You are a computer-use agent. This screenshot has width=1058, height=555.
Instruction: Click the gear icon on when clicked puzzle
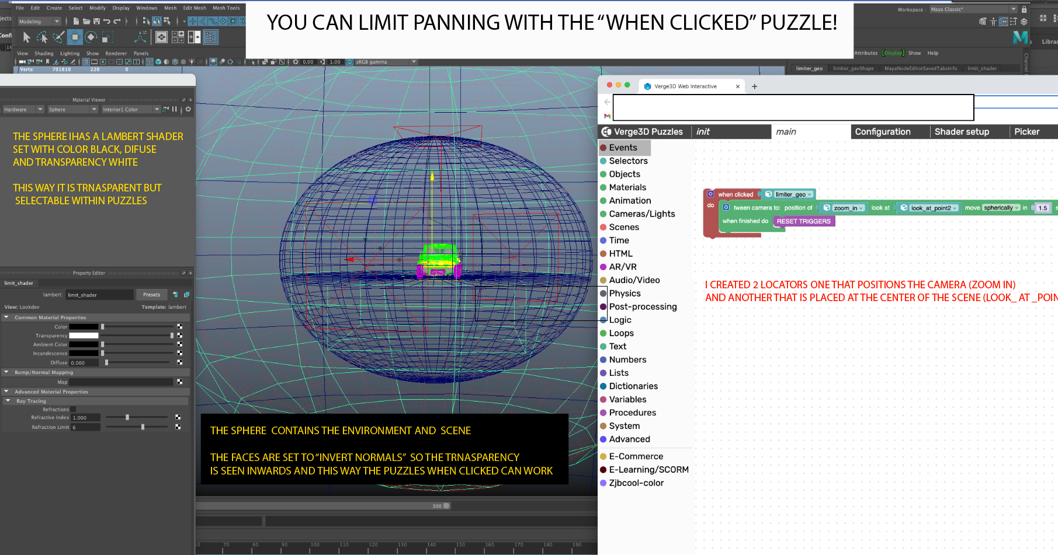[710, 194]
